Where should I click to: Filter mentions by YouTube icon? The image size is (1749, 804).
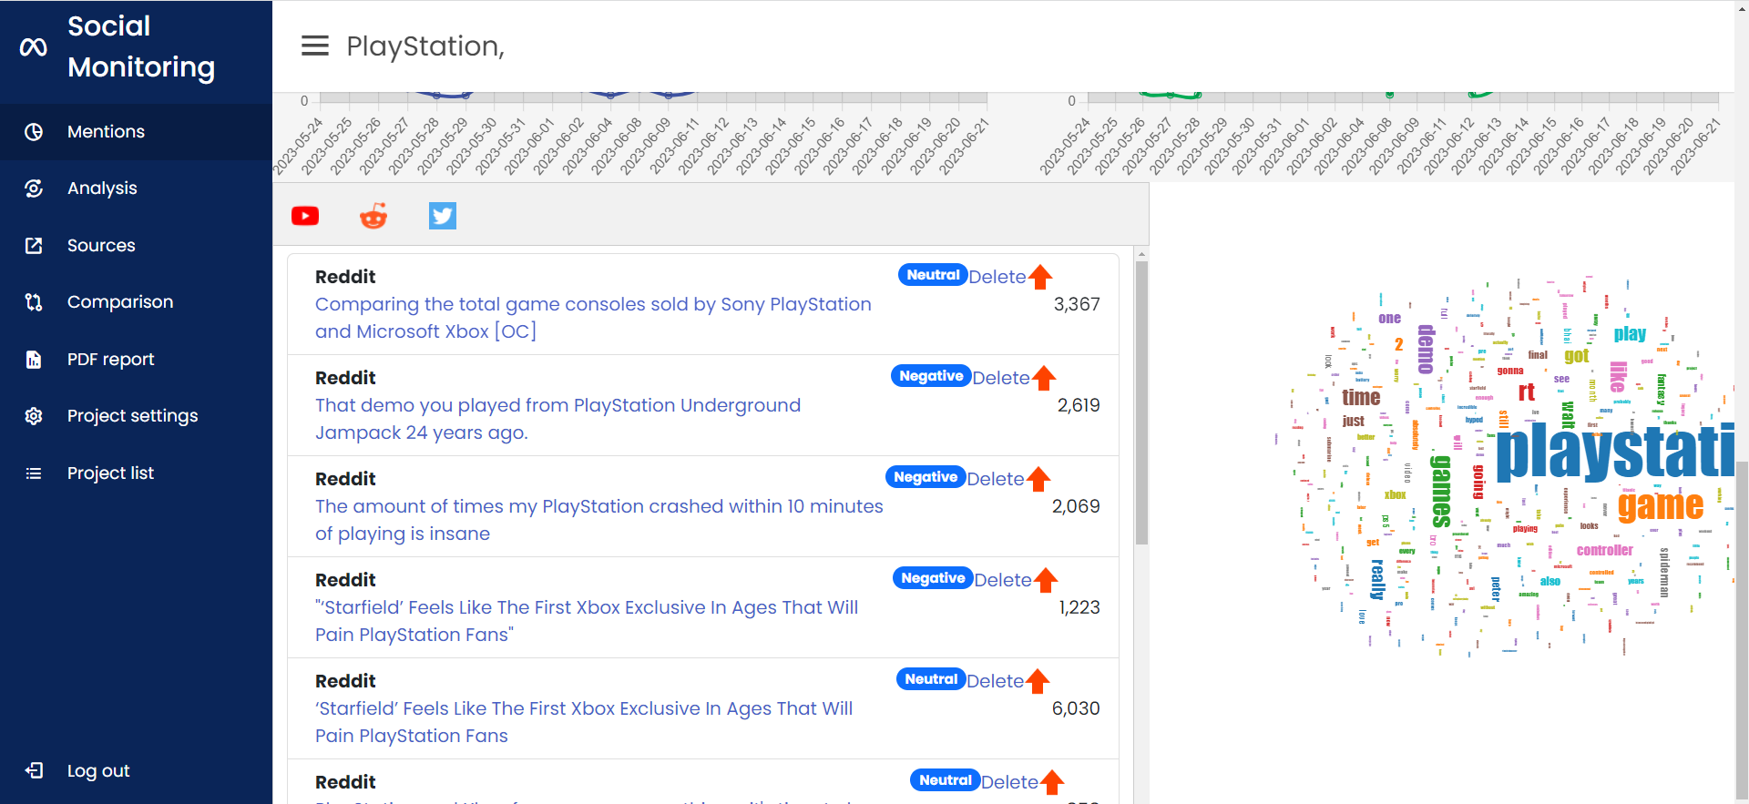pyautogui.click(x=305, y=216)
